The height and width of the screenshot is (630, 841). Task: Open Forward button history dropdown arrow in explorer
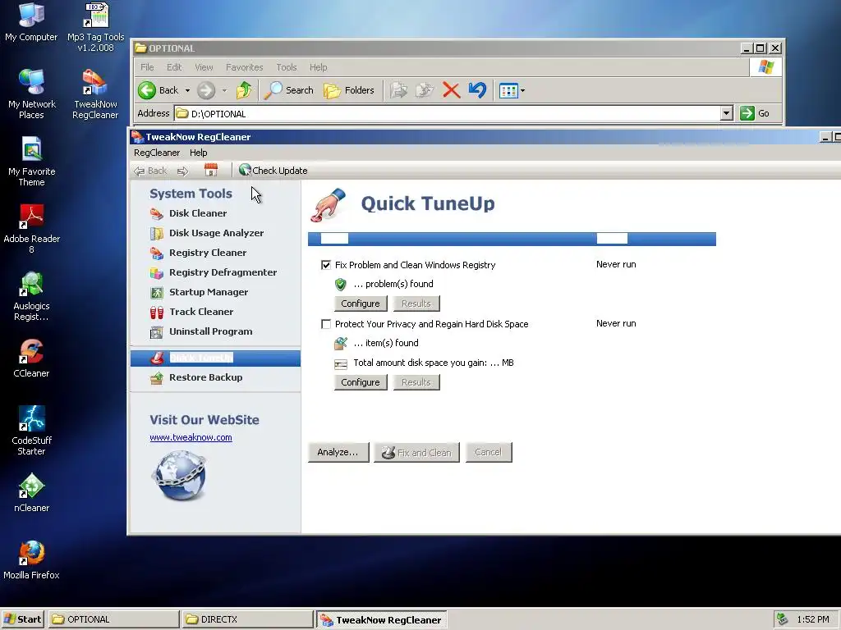tap(224, 90)
